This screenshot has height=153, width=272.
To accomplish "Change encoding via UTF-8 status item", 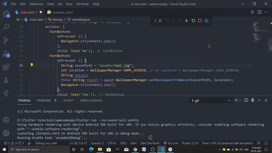I will [112, 143].
